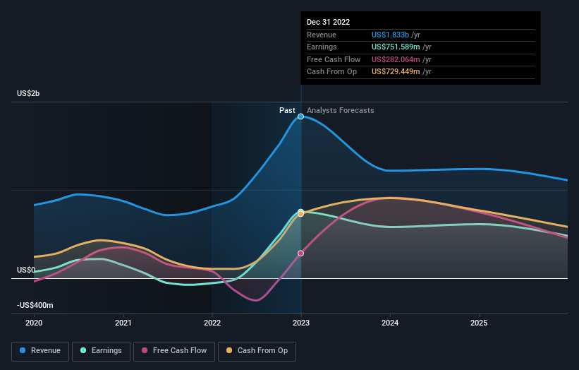Click the US$2b y-axis label
579x370 pixels.
pos(28,93)
